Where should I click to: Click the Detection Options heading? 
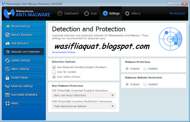[x=64, y=62]
